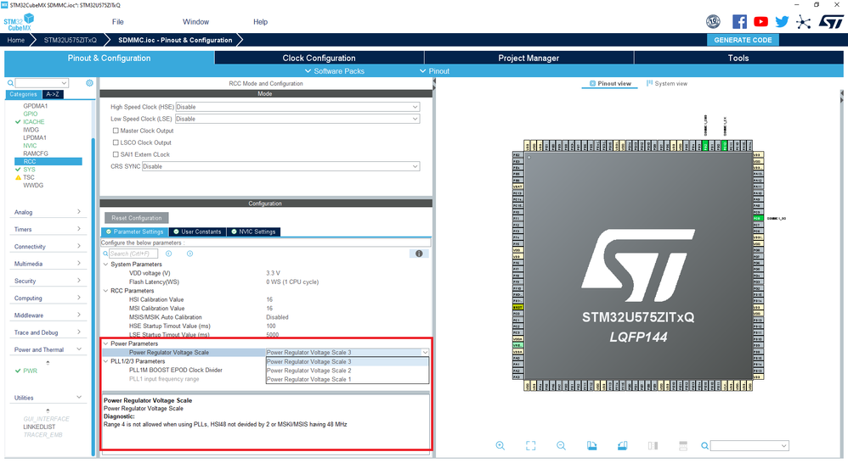Go to next parameter search result

[189, 254]
